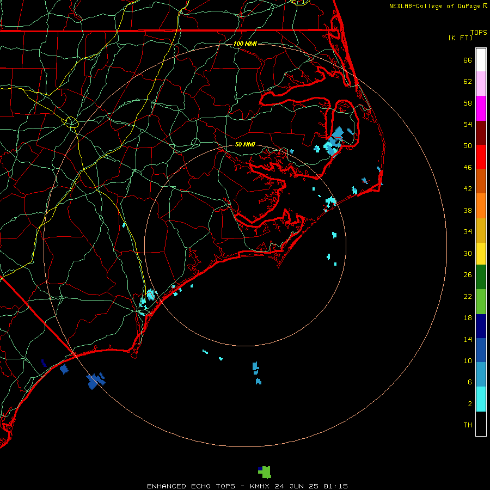Click the legend value 42

(x=468, y=189)
